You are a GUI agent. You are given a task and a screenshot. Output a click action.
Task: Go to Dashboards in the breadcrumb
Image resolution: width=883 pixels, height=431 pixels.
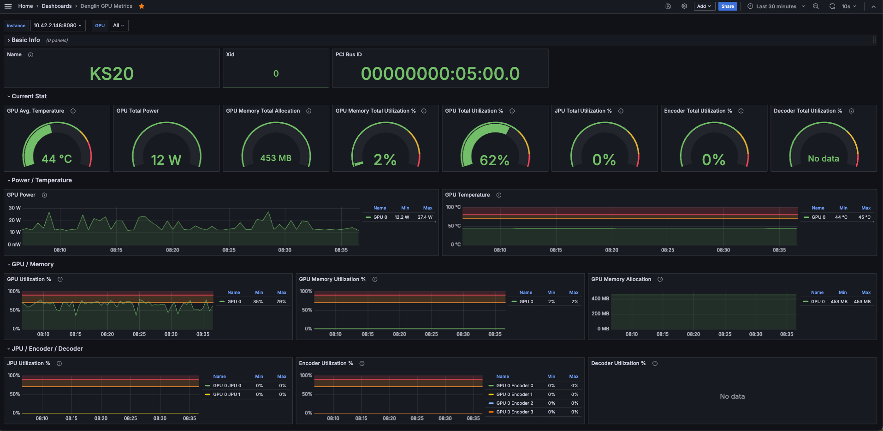coord(57,6)
